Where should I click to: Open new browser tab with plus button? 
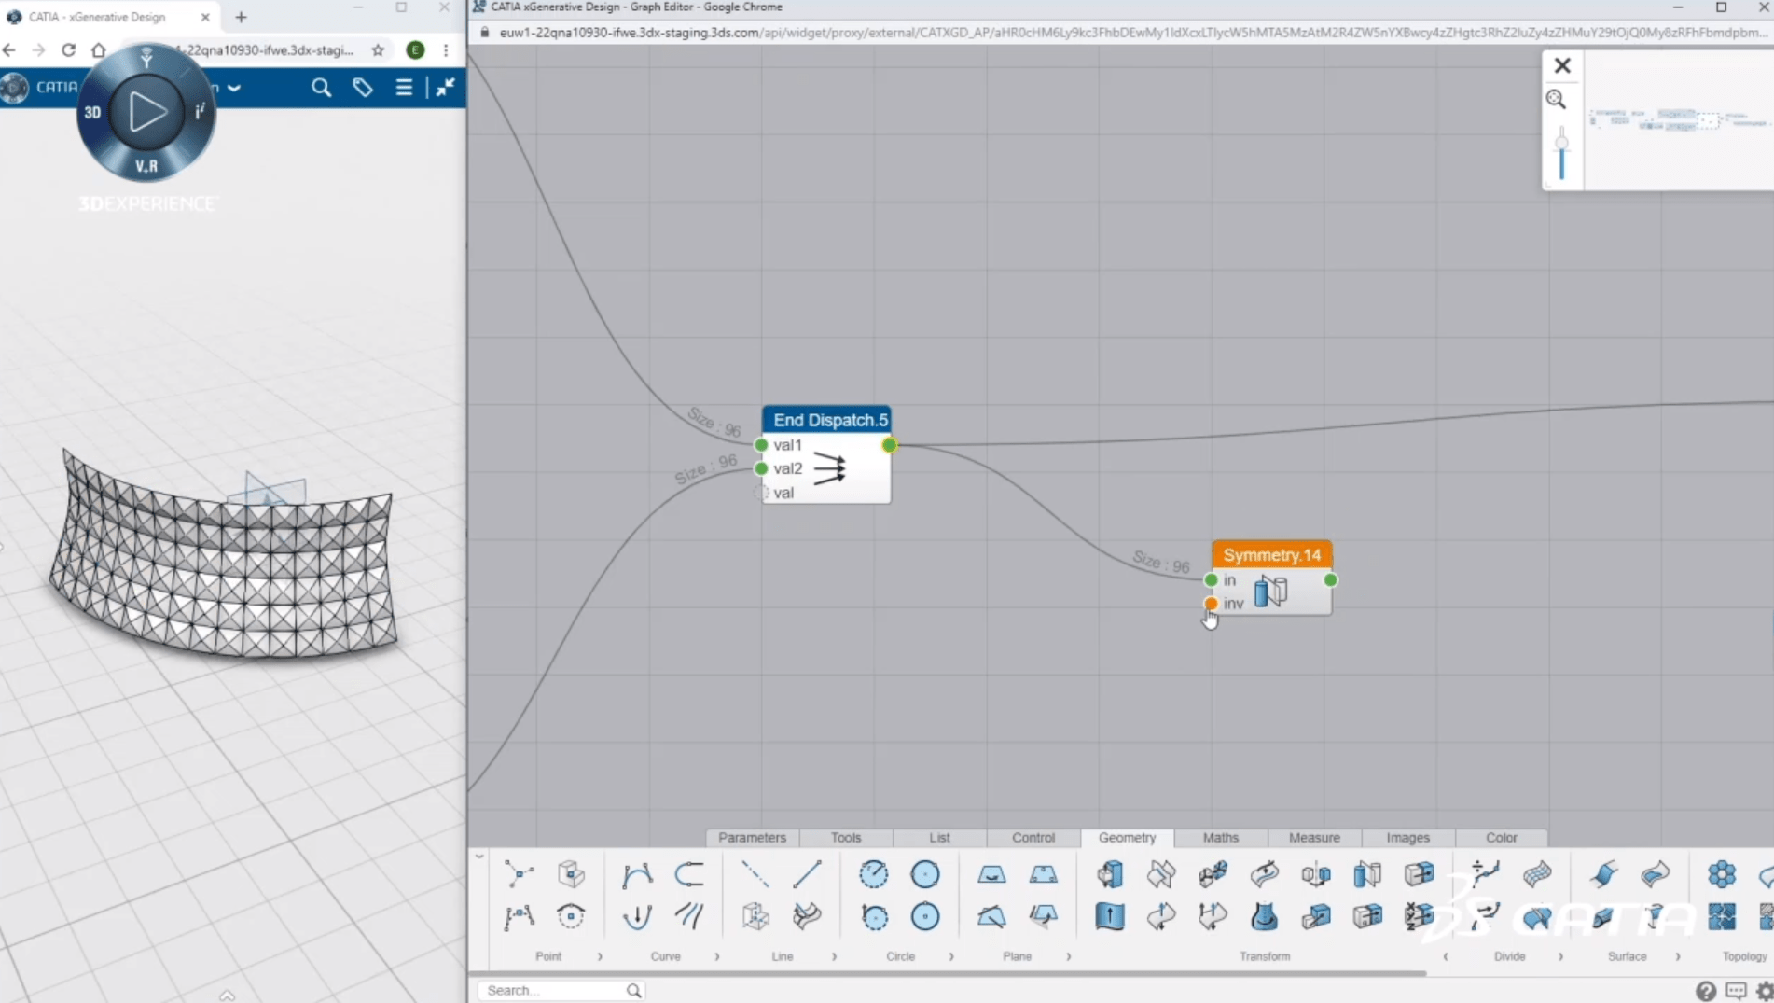241,17
